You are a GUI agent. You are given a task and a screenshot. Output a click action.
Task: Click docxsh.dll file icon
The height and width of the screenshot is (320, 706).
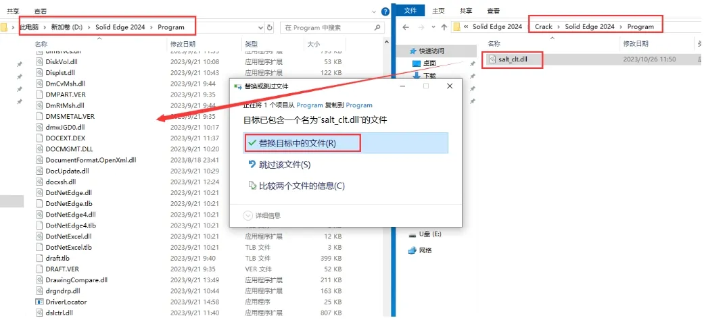pos(40,182)
